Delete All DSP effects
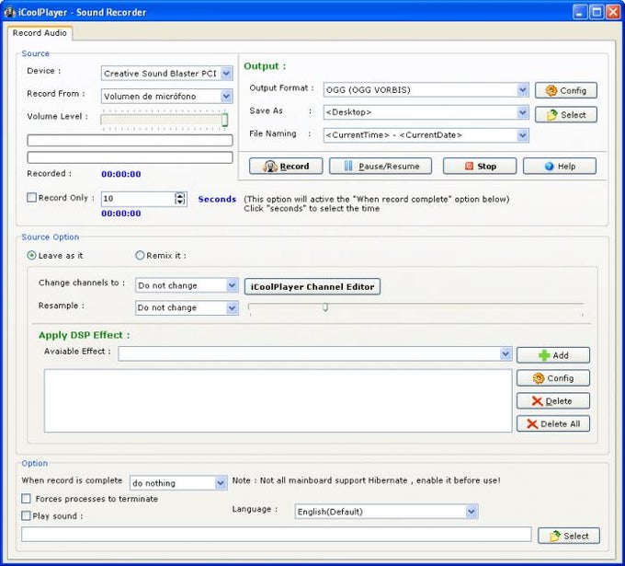Viewport: 625px width, 566px height. (x=553, y=423)
